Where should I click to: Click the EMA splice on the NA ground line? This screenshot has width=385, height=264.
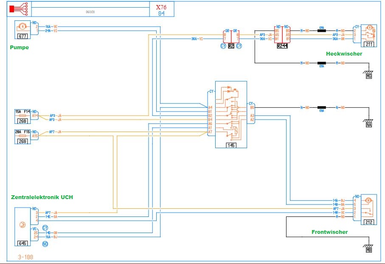(322, 108)
